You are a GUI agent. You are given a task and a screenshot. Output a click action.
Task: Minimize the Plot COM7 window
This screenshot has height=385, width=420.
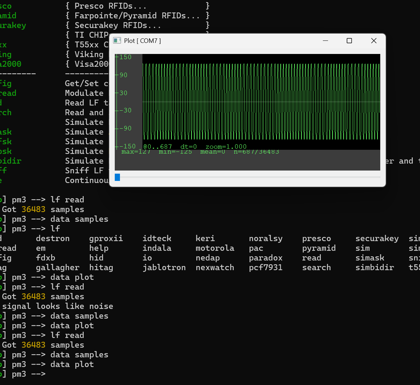click(x=325, y=41)
